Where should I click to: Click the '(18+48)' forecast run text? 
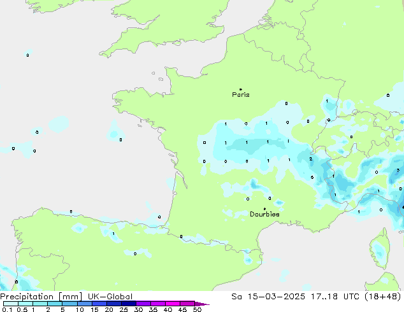pos(383,297)
